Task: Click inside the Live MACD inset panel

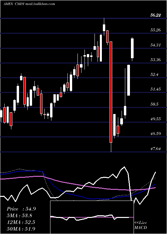Action: coord(92,217)
